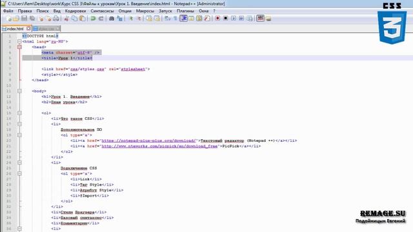413x232 pixels.
Task: Play back the recorded macro icon
Action: coord(234,19)
